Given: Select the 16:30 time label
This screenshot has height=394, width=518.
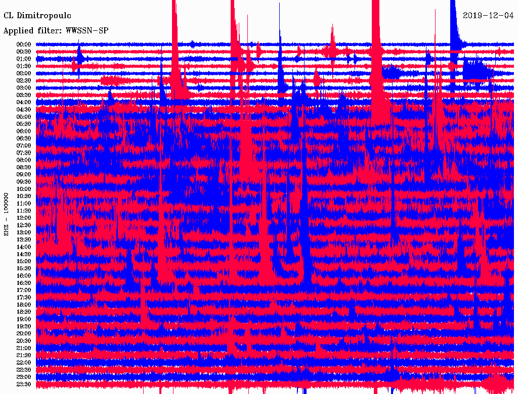Looking at the screenshot, I should pyautogui.click(x=23, y=283).
